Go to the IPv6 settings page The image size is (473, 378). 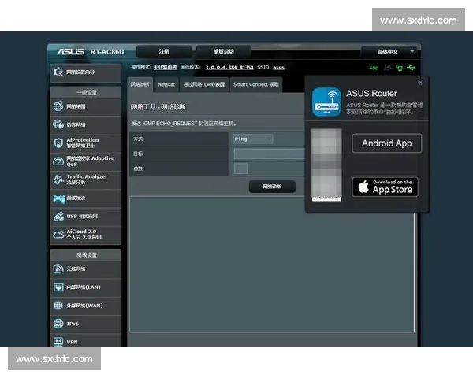[x=85, y=324]
